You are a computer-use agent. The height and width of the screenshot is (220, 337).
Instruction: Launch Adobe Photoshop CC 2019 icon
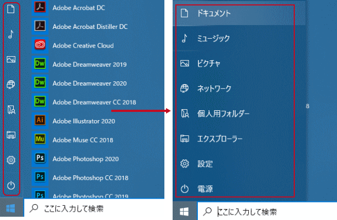[x=40, y=193]
